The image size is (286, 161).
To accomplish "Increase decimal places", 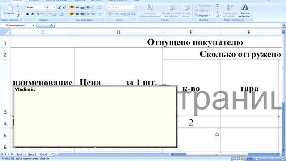I will tap(128, 14).
